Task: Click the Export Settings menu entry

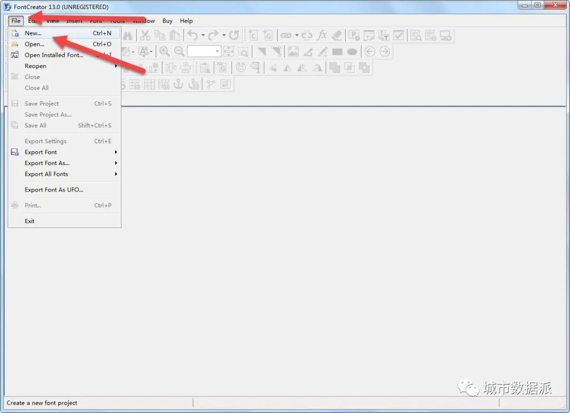Action: click(x=65, y=141)
